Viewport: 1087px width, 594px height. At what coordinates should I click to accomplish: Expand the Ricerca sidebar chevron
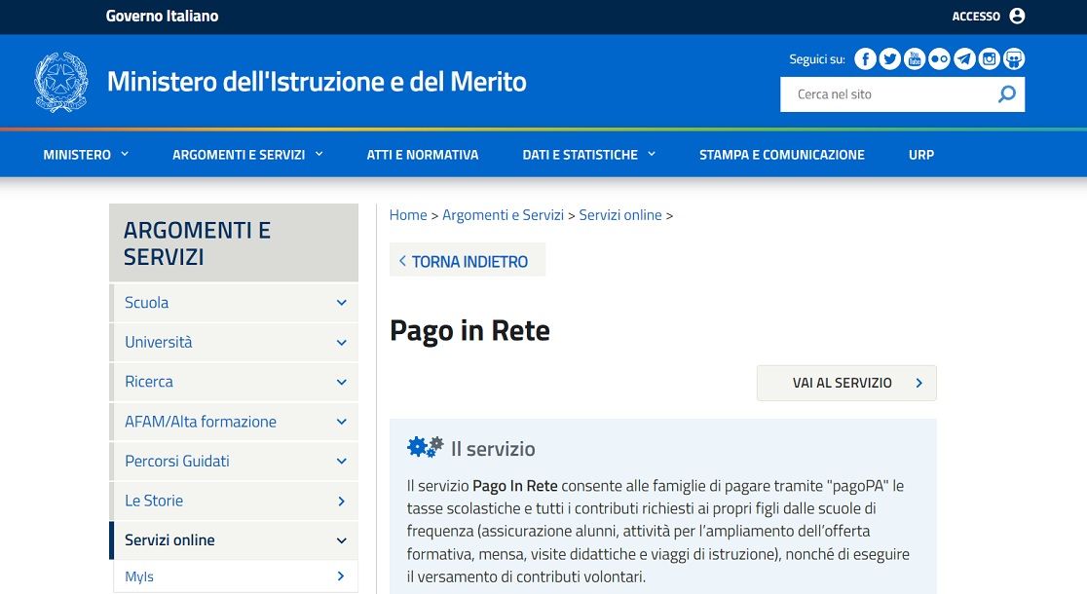click(341, 382)
